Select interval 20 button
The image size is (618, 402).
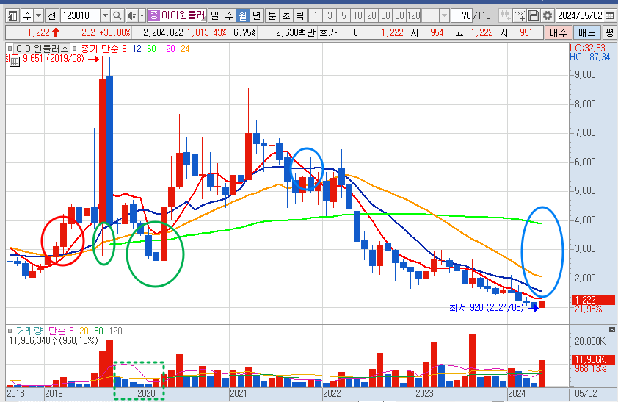[371, 15]
